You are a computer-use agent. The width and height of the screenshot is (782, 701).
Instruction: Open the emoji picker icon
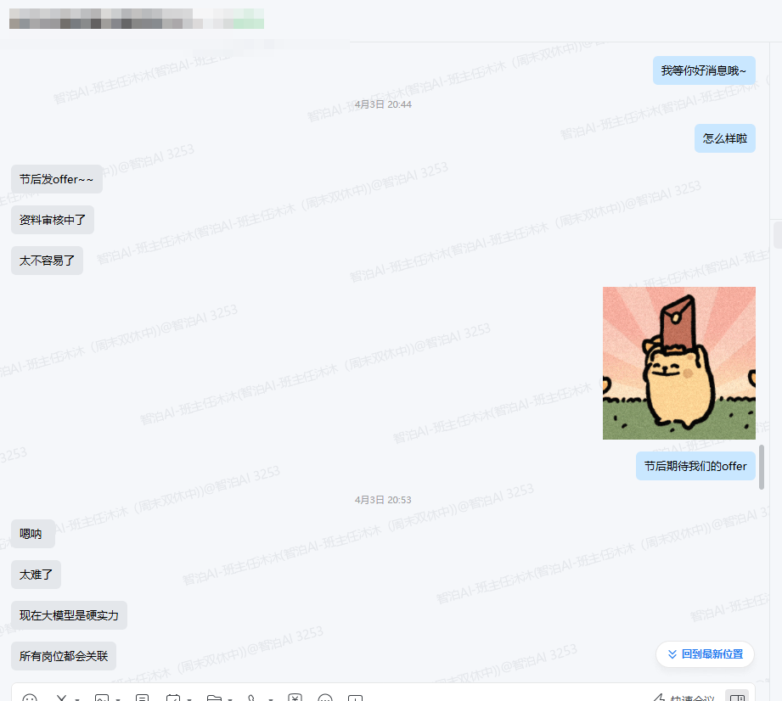pos(30,698)
